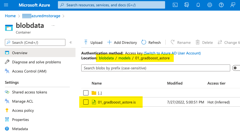Click Switch to Azure AD User Account
Image resolution: width=240 pixels, height=135 pixels.
tap(172, 53)
